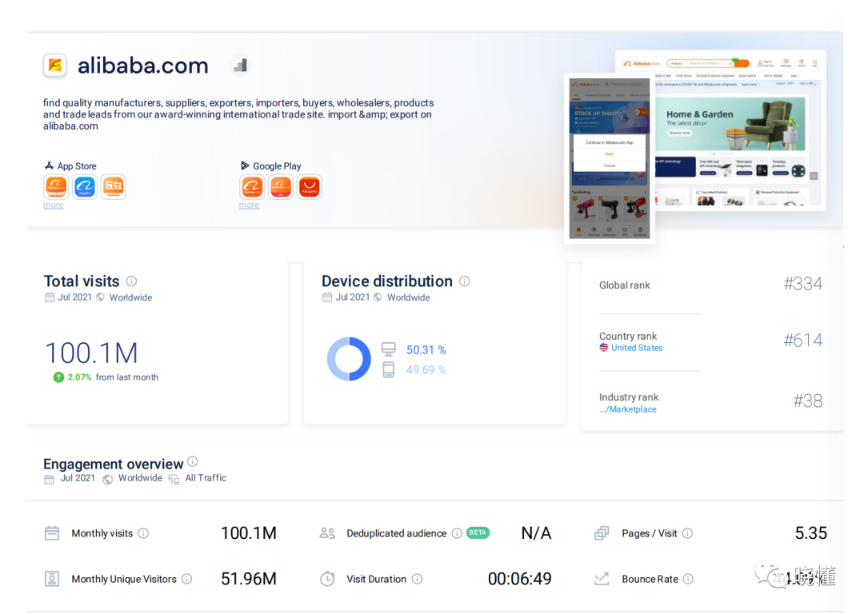Click info icon next to Monthly Unique Visitors

click(x=186, y=579)
